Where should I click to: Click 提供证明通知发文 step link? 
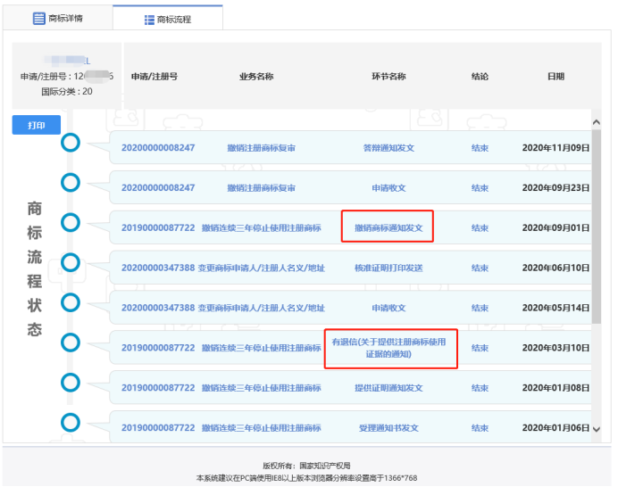pos(388,388)
